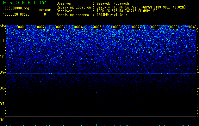Click the 1.1 frequency axis label
Screen dimensions: 199x126
click(x=3, y=41)
